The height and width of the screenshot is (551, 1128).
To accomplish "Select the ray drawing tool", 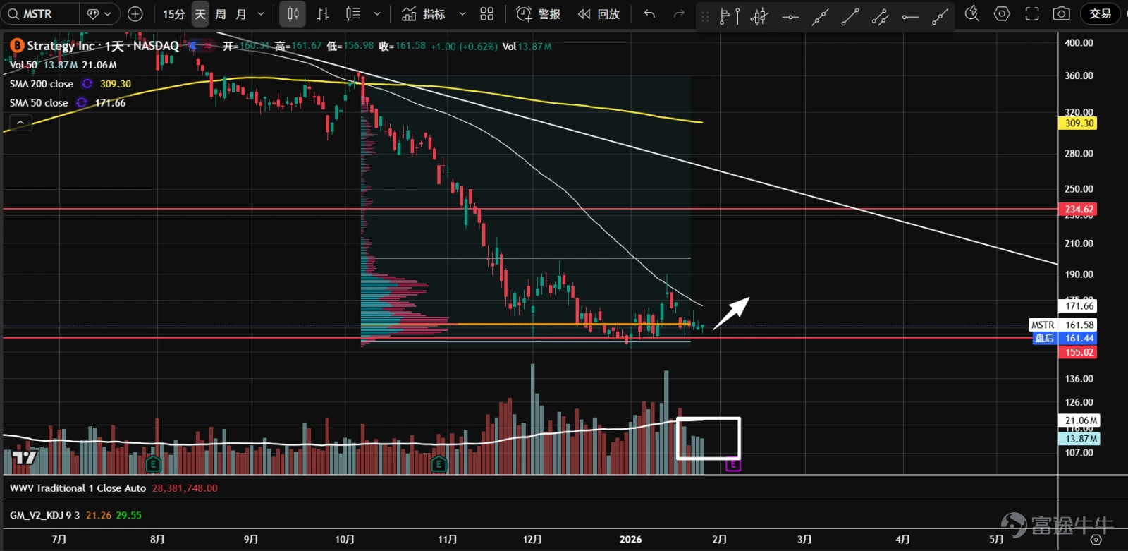I will [940, 16].
